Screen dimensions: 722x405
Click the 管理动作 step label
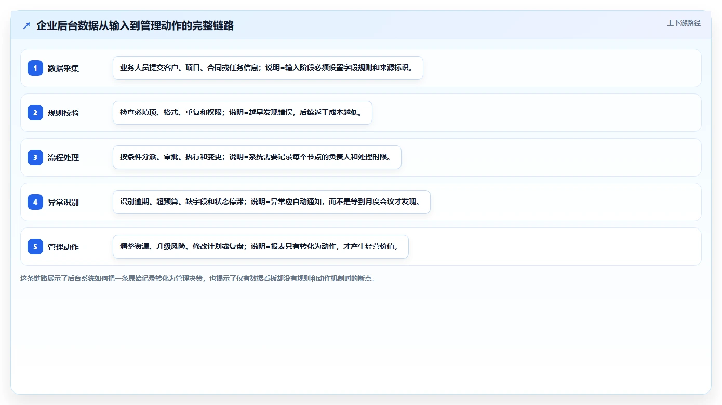click(63, 247)
